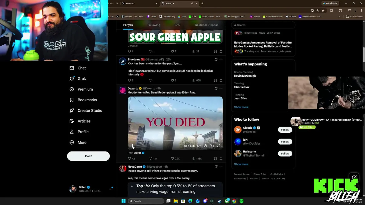Show more under What's happening
365x205 pixels.
click(x=241, y=107)
